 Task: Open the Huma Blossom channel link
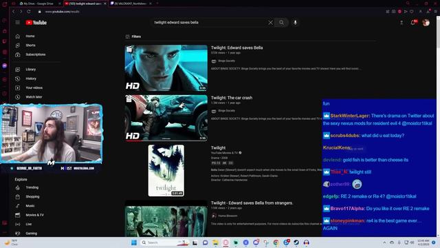(228, 216)
